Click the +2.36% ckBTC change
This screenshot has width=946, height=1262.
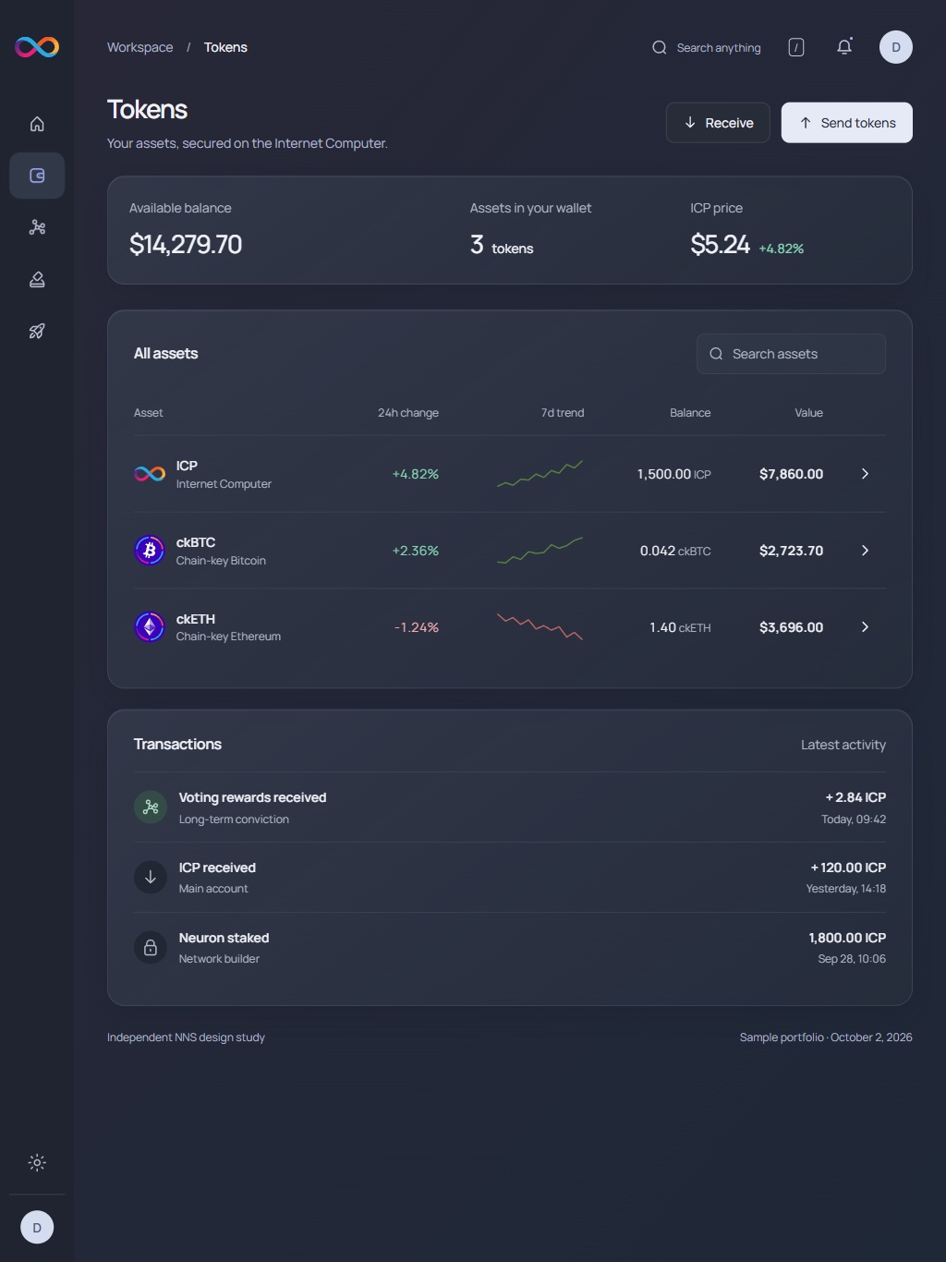tap(416, 551)
